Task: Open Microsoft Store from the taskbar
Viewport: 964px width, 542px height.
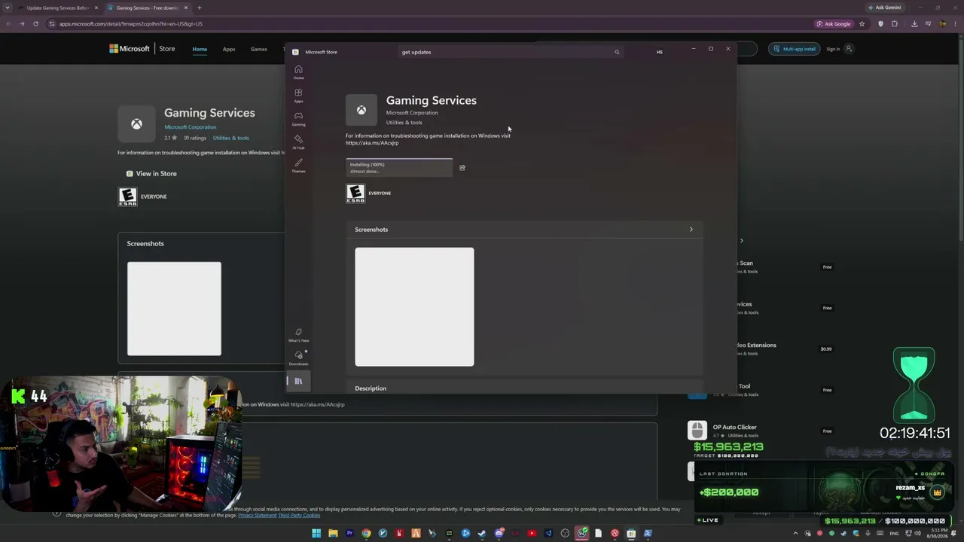Action: 631,534
